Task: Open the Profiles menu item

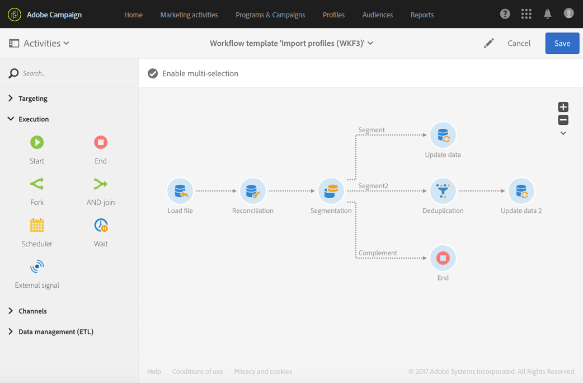Action: tap(333, 15)
